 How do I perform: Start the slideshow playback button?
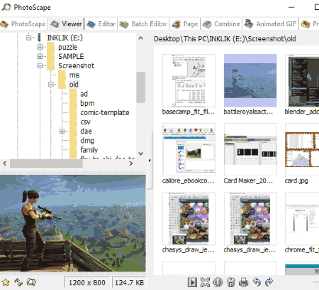(192, 282)
